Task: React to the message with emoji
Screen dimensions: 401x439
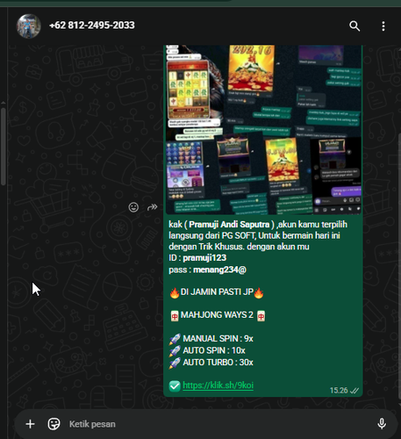Action: point(133,207)
